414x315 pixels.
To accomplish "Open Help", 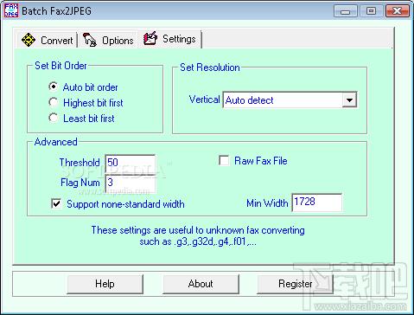I will [x=105, y=284].
